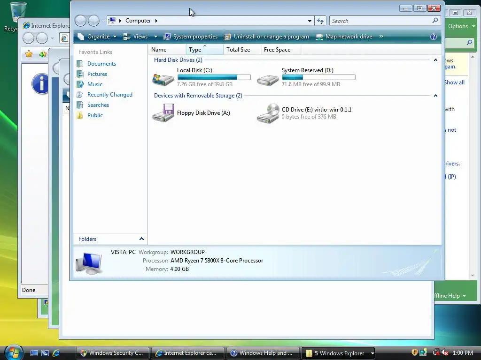
Task: Click the Explorer Back button
Action: [81, 21]
